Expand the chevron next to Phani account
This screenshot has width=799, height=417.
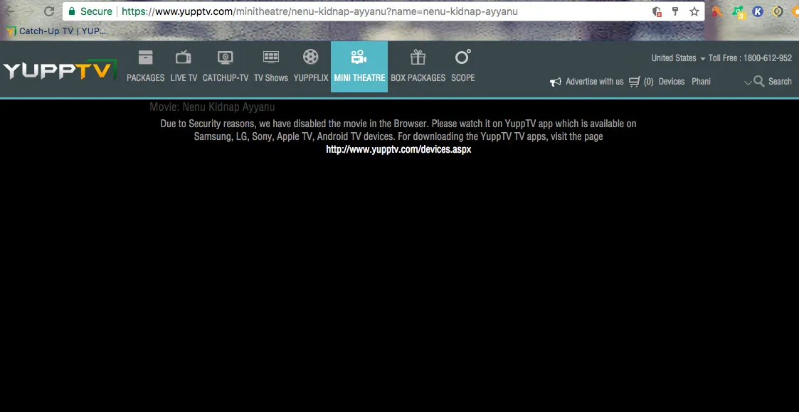[747, 82]
